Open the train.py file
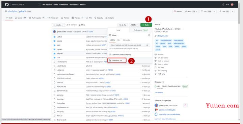Image resolution: width=243 pixels, height=124 pixels. pyautogui.click(x=60, y=116)
